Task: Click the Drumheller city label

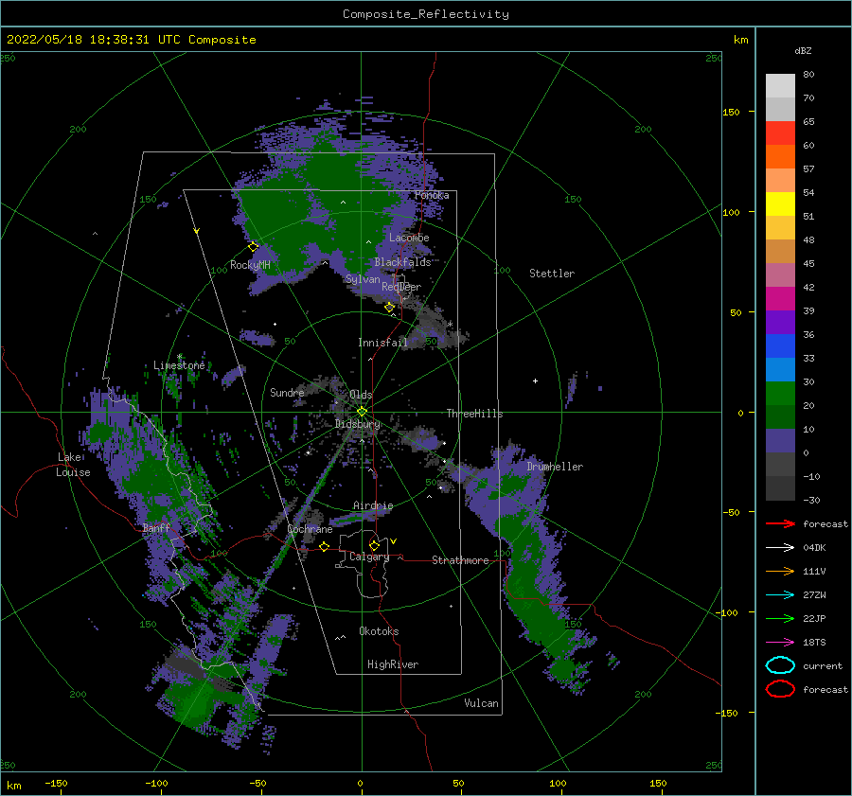Action: (555, 467)
